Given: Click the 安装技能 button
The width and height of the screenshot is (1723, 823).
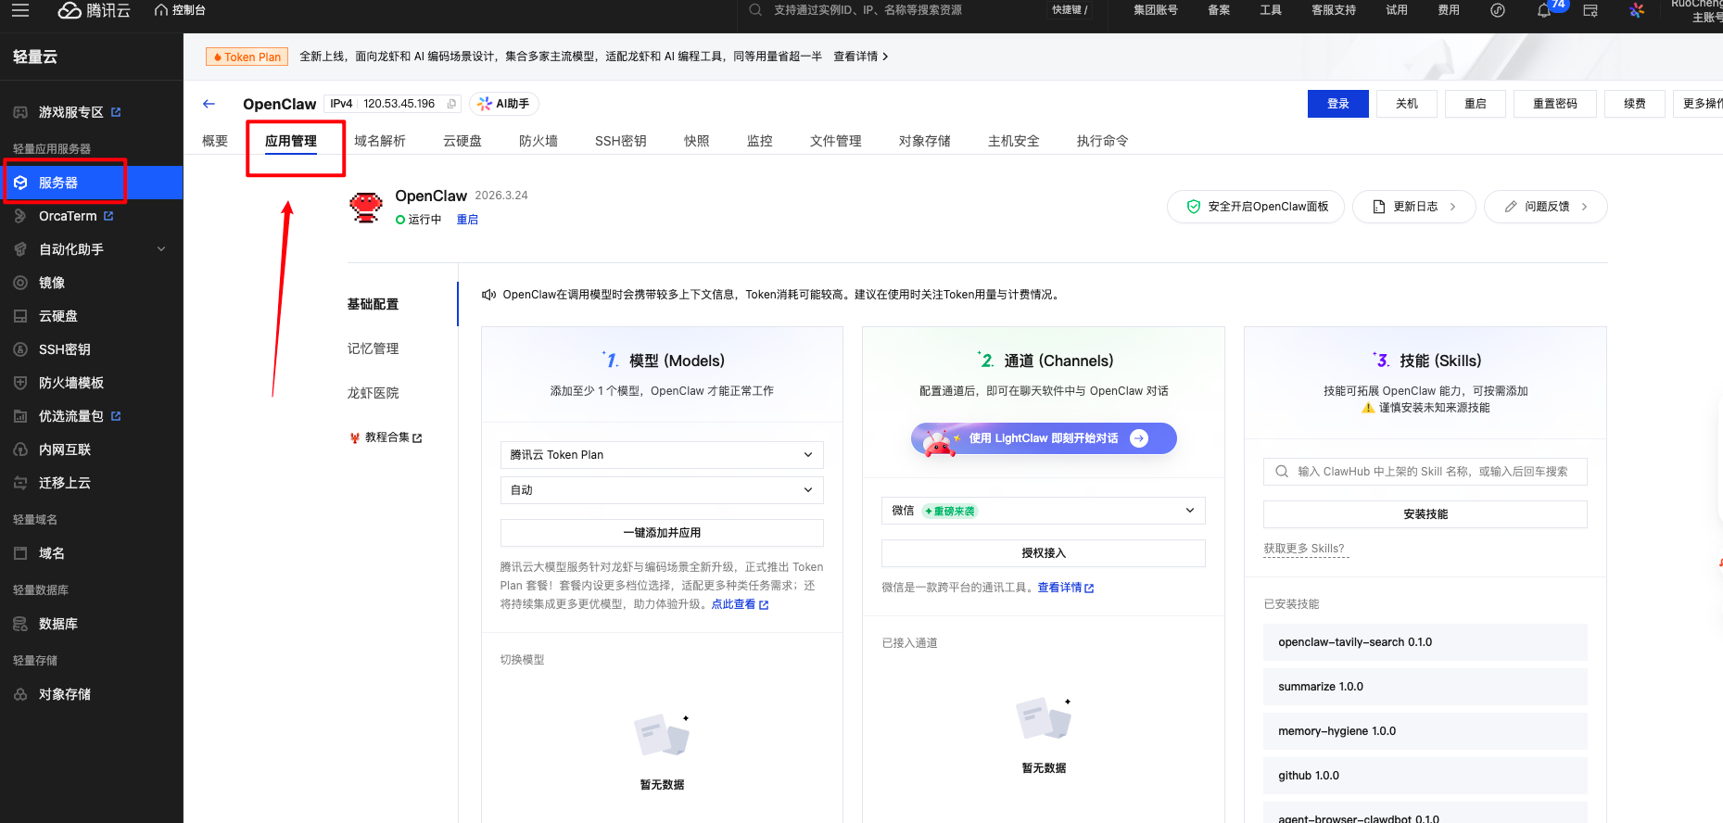Looking at the screenshot, I should click(x=1425, y=514).
